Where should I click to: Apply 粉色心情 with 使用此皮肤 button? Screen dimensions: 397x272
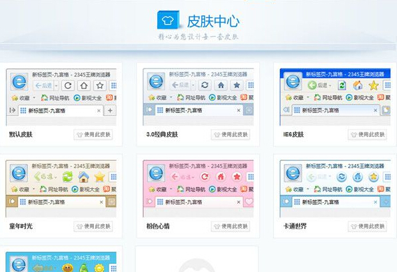tap(230, 226)
